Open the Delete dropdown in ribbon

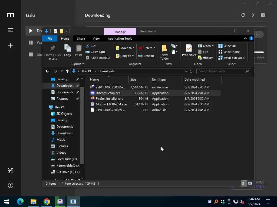[x=147, y=48]
